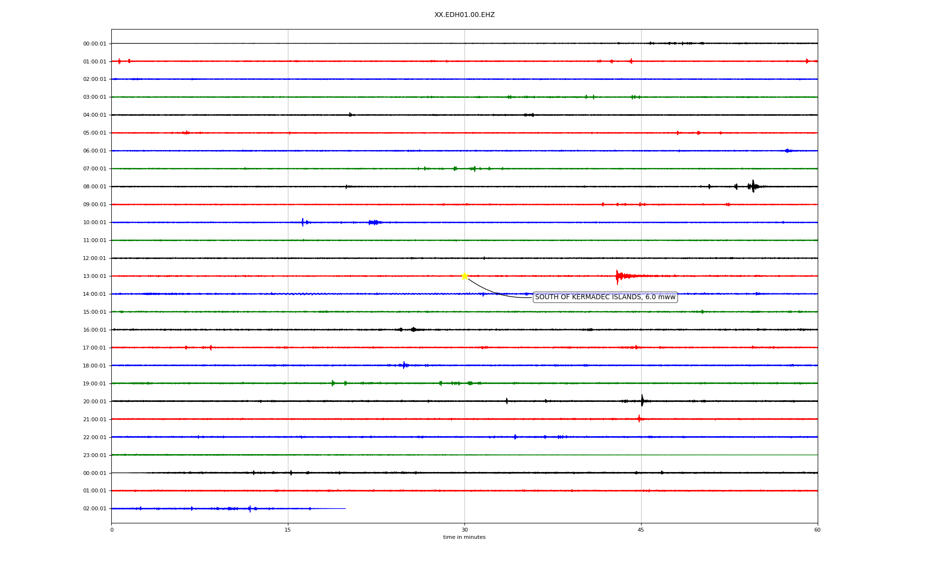This screenshot has width=929, height=581.
Task: Click the SOUTH OF KERMADEC ISLANDS annotation box
Action: coord(605,297)
